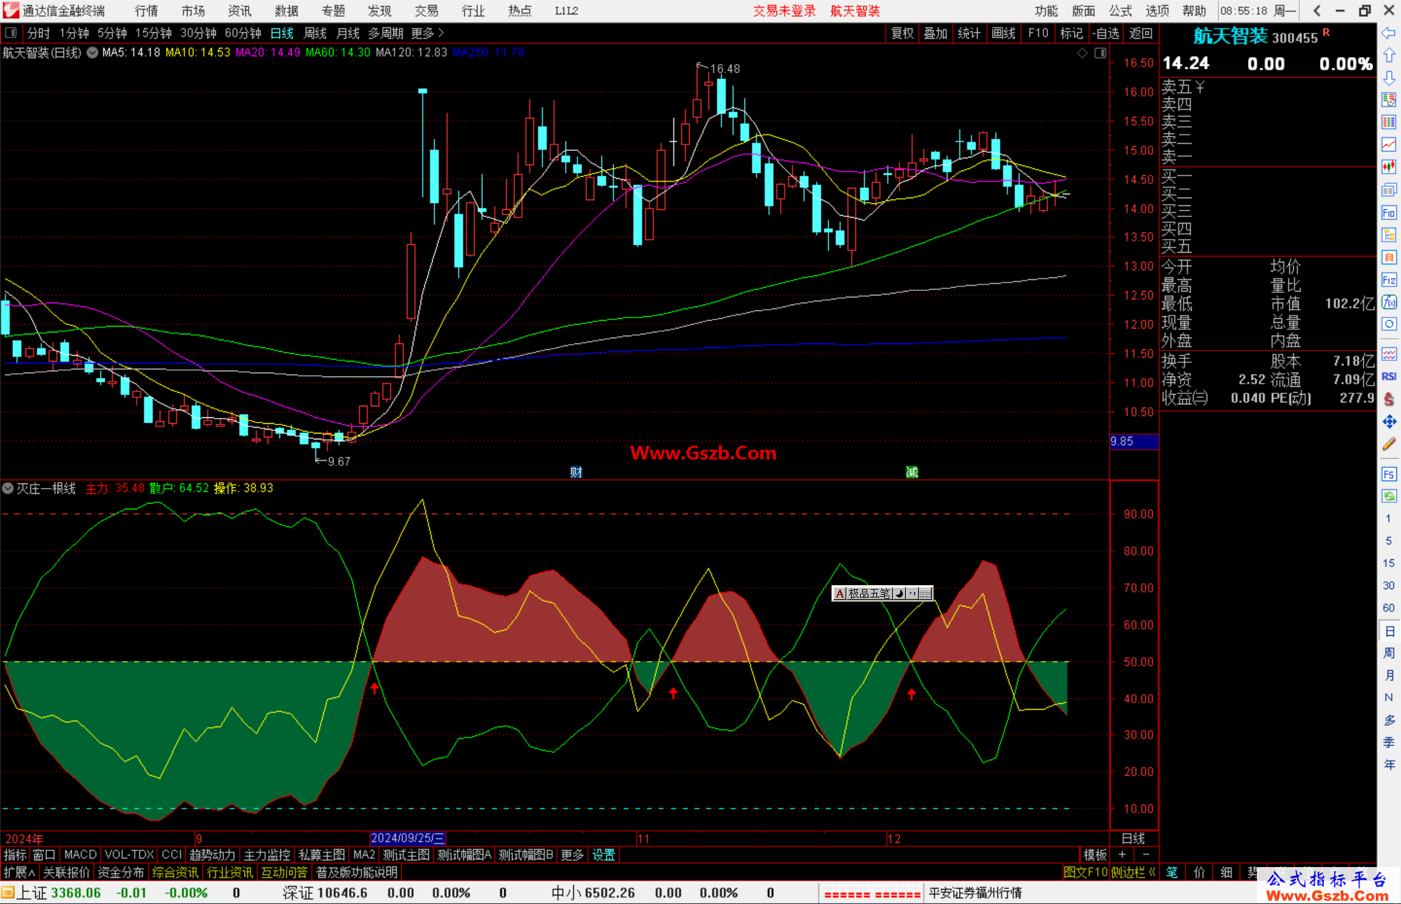Click the left arrow icon in right sidebar
1401x904 pixels.
pyautogui.click(x=1389, y=33)
